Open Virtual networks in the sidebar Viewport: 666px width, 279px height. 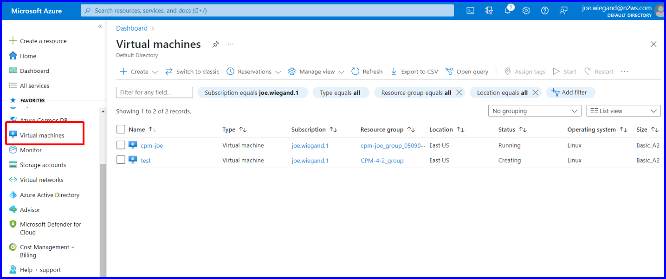pyautogui.click(x=36, y=180)
